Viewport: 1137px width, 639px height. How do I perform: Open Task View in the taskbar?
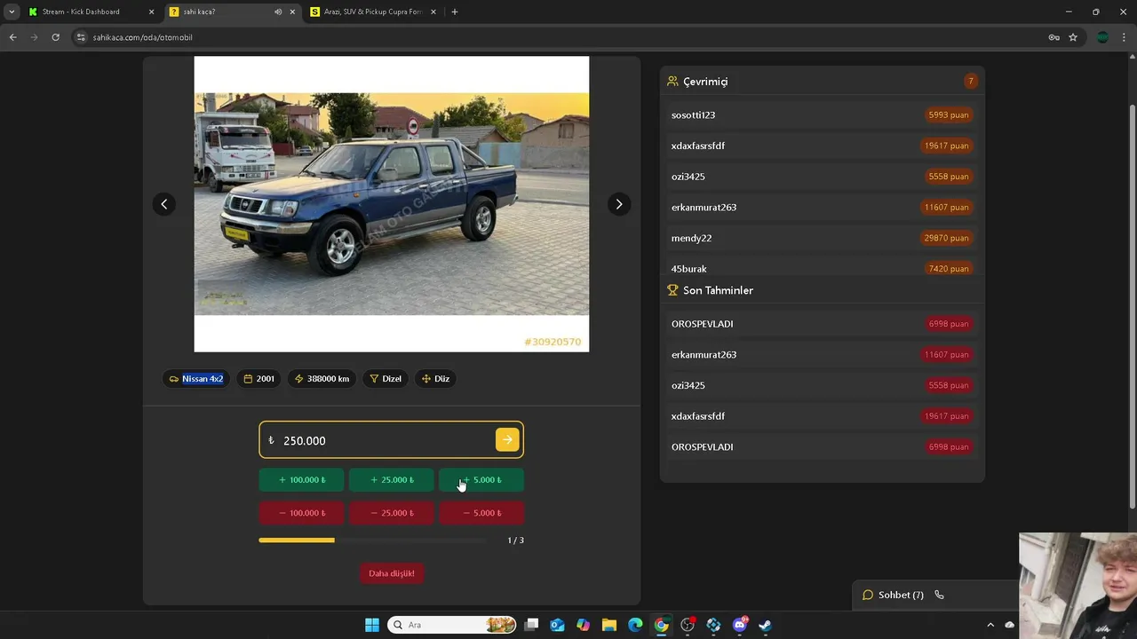coord(531,625)
